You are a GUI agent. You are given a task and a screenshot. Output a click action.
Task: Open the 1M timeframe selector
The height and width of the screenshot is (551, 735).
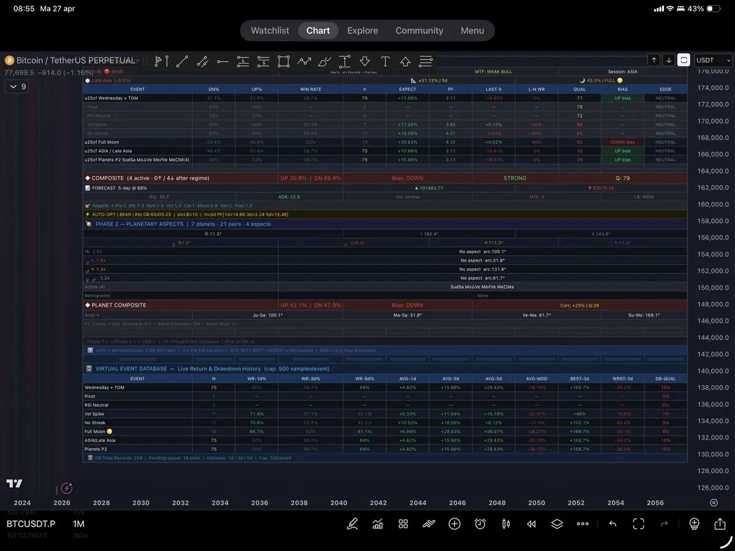pos(78,524)
